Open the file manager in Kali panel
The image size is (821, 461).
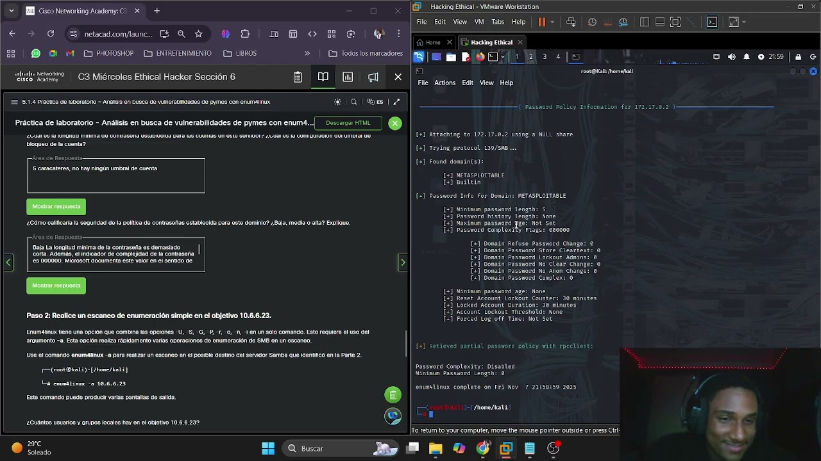click(451, 56)
